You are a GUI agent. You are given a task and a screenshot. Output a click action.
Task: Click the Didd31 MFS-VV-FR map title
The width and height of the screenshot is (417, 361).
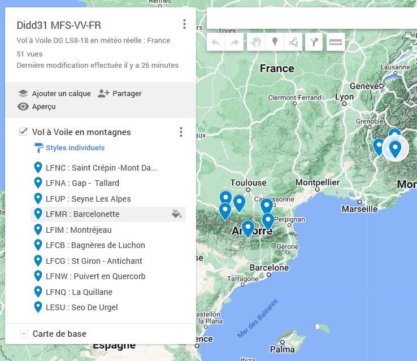pos(59,25)
